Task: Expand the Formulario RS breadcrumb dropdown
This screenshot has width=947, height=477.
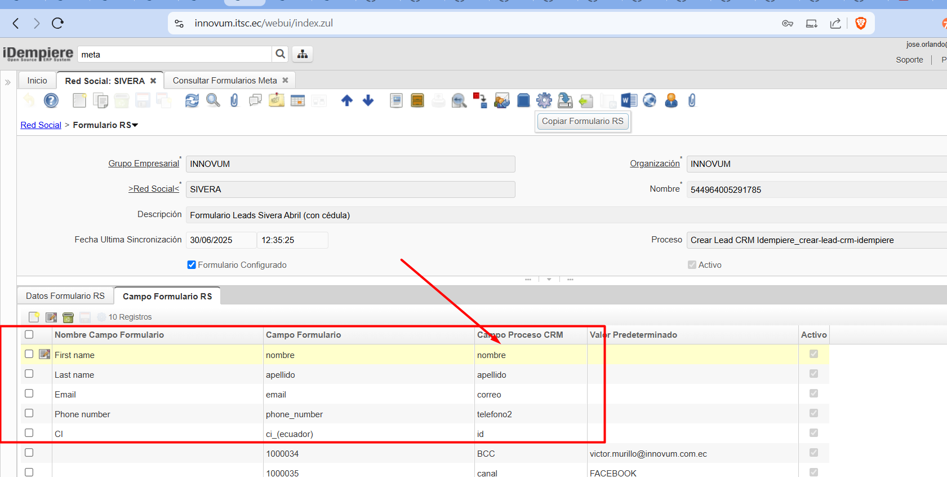Action: [135, 125]
